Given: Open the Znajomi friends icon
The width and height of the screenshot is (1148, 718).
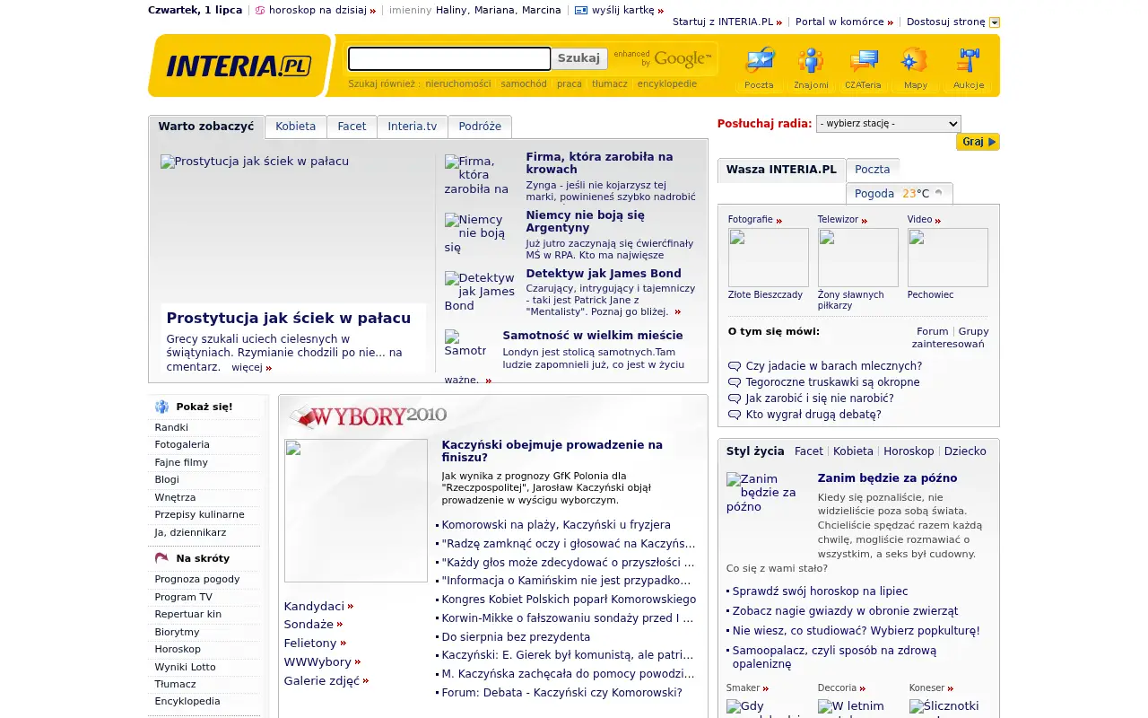Looking at the screenshot, I should coord(811,68).
